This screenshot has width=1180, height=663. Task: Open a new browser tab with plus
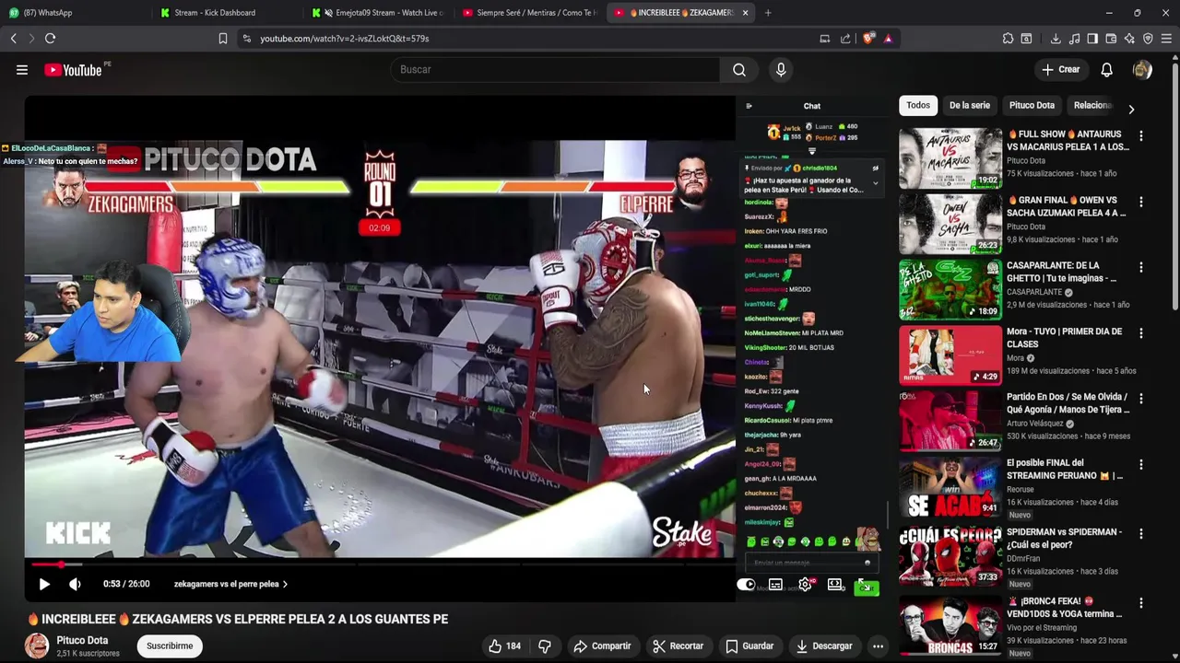[768, 13]
